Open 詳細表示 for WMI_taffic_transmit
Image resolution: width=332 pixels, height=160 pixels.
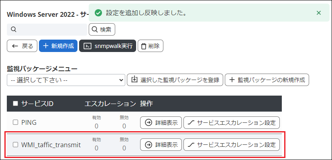(x=161, y=144)
